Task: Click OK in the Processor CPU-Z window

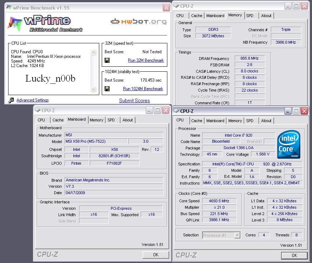Action: point(294,256)
